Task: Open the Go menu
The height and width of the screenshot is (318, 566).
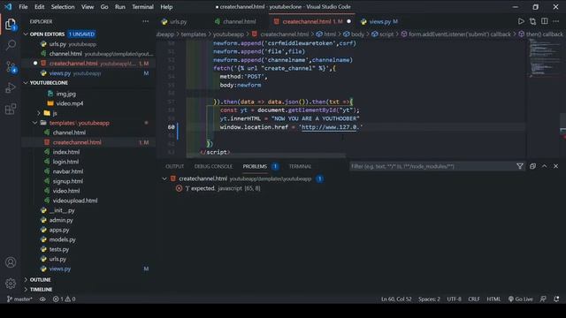Action: click(104, 7)
